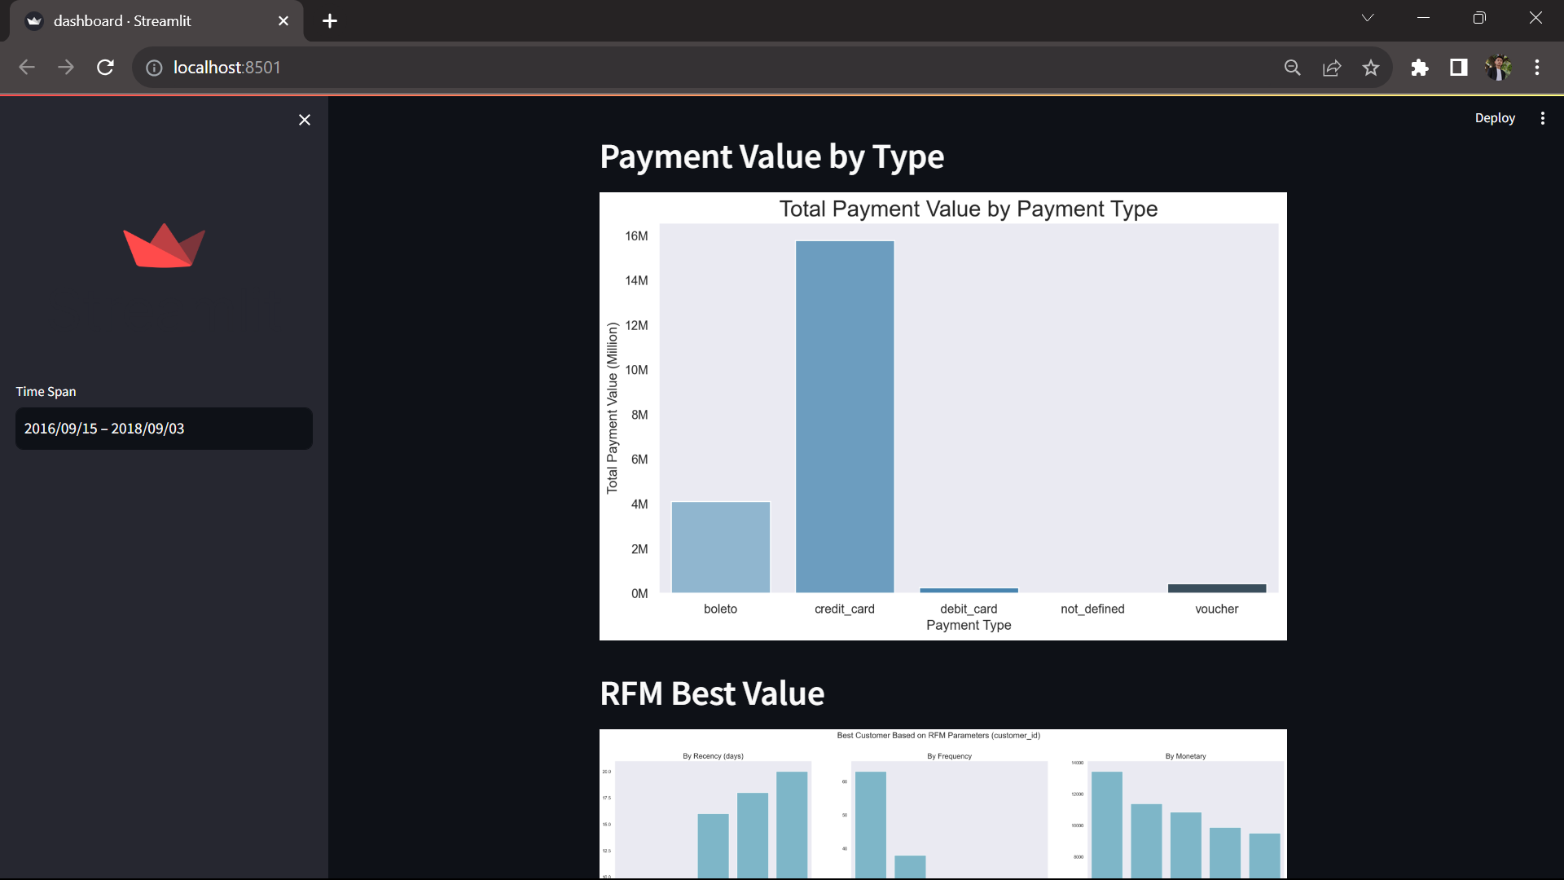Share this page via share icon
The width and height of the screenshot is (1564, 880).
click(1332, 68)
